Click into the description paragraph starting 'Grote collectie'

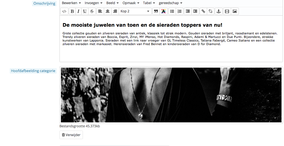pyautogui.click(x=170, y=39)
